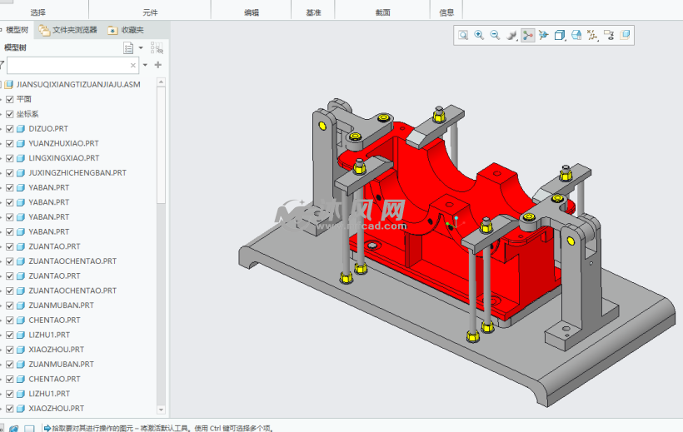Toggle the ZUANMUBAN.PRT checkbox

[x=10, y=305]
